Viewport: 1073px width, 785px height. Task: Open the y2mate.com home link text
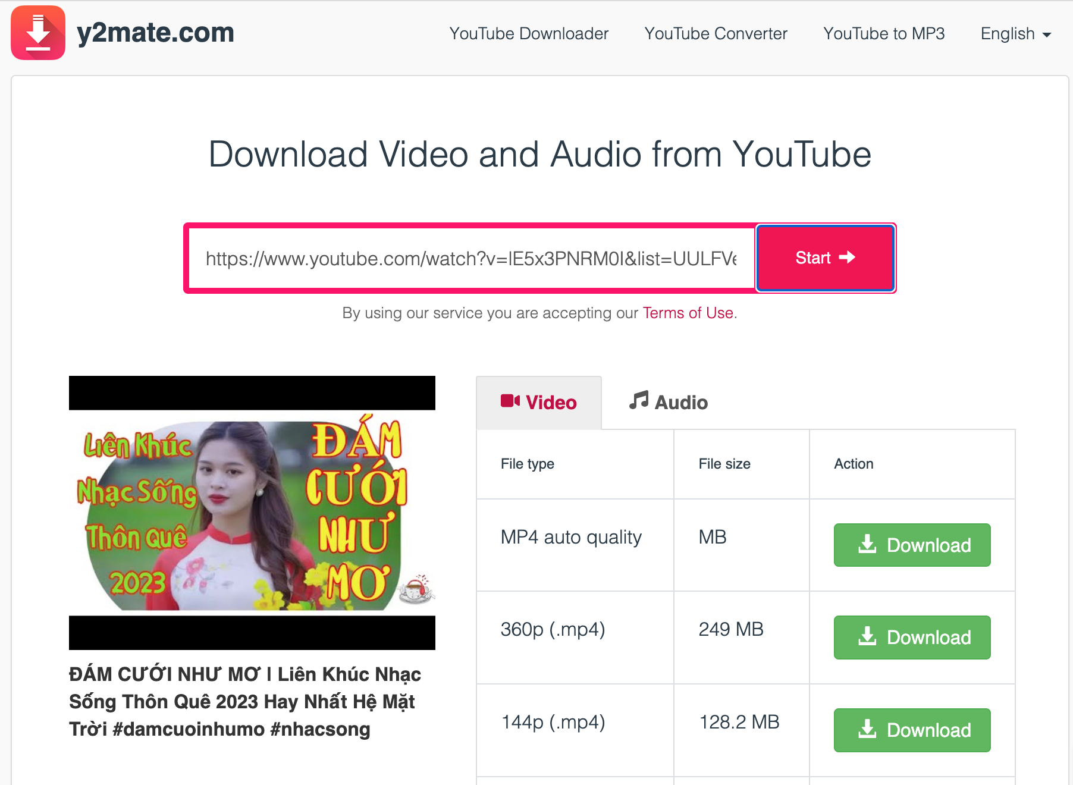pyautogui.click(x=155, y=33)
